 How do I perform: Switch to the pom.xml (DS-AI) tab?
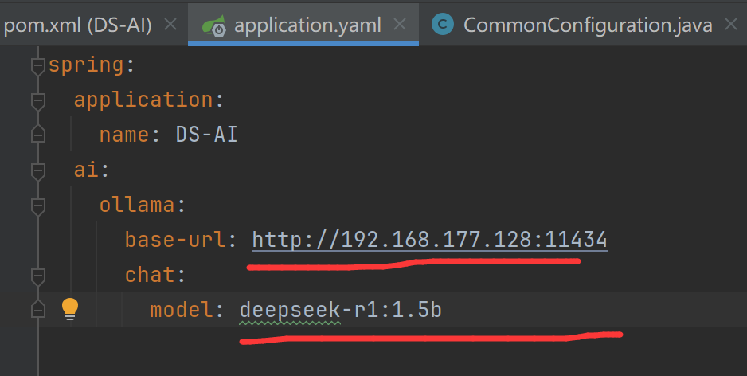click(x=78, y=24)
